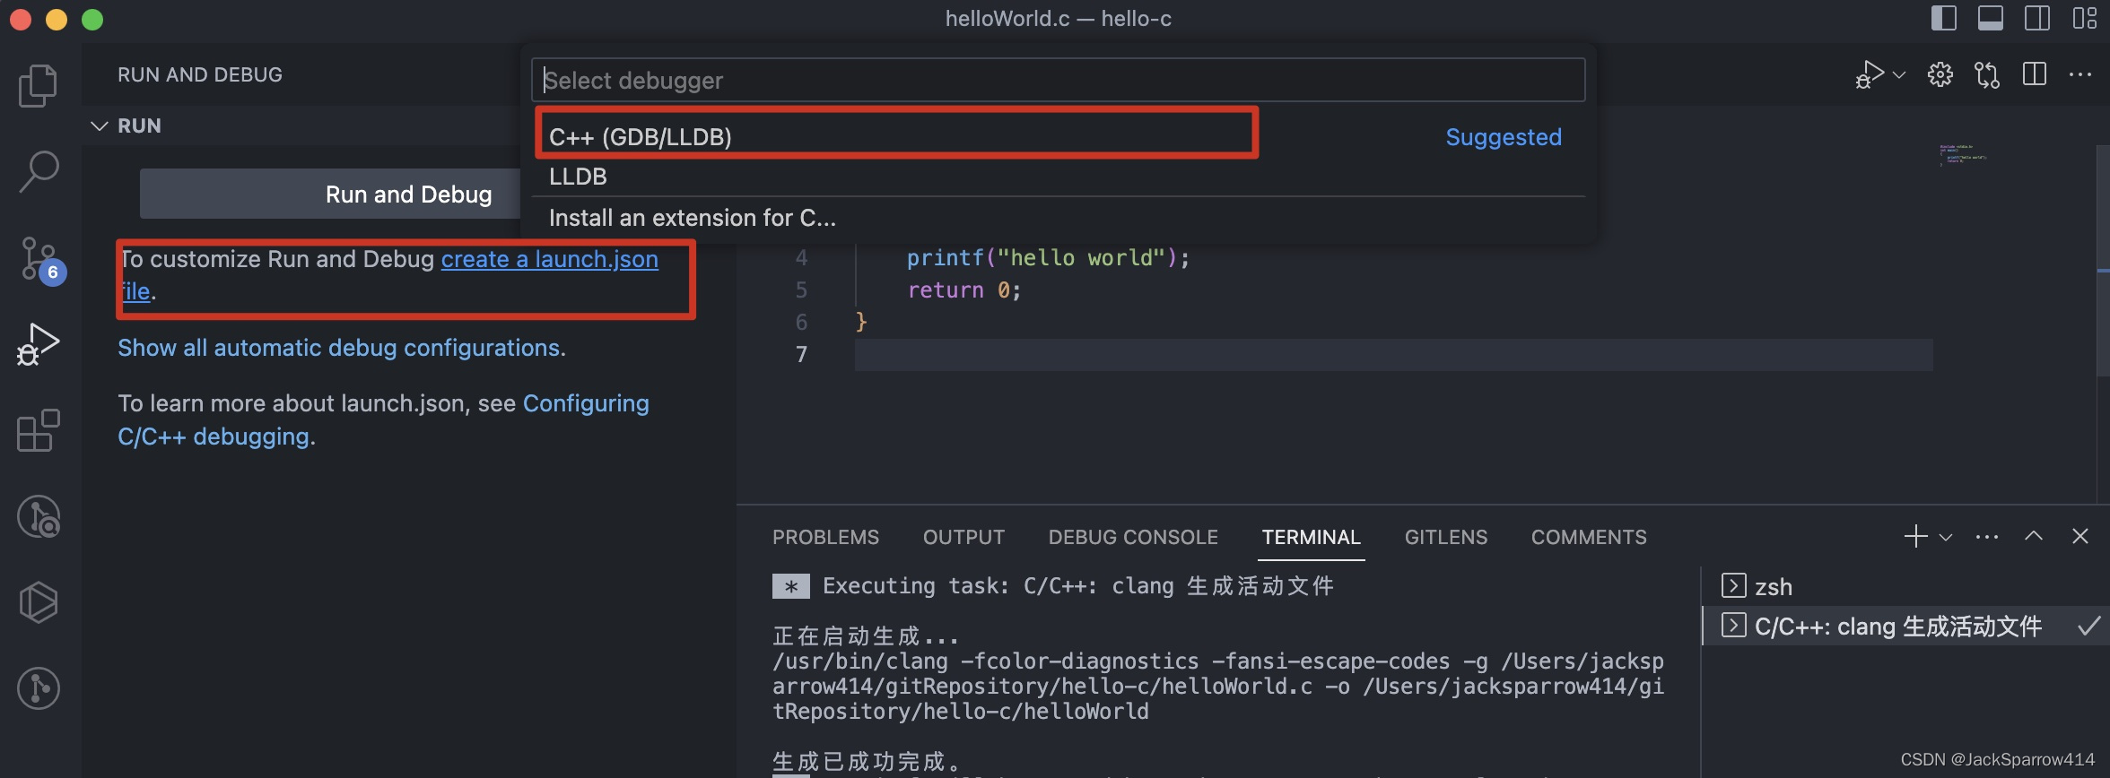Open the gear settings icon in editor toolbar
The image size is (2110, 778).
[1940, 75]
